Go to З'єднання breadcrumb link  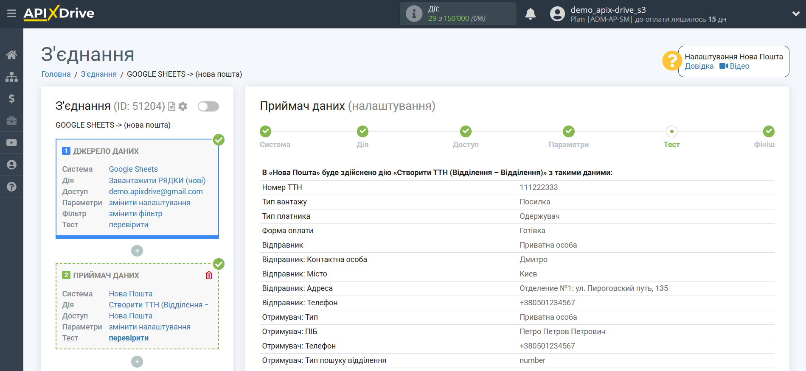click(x=99, y=74)
